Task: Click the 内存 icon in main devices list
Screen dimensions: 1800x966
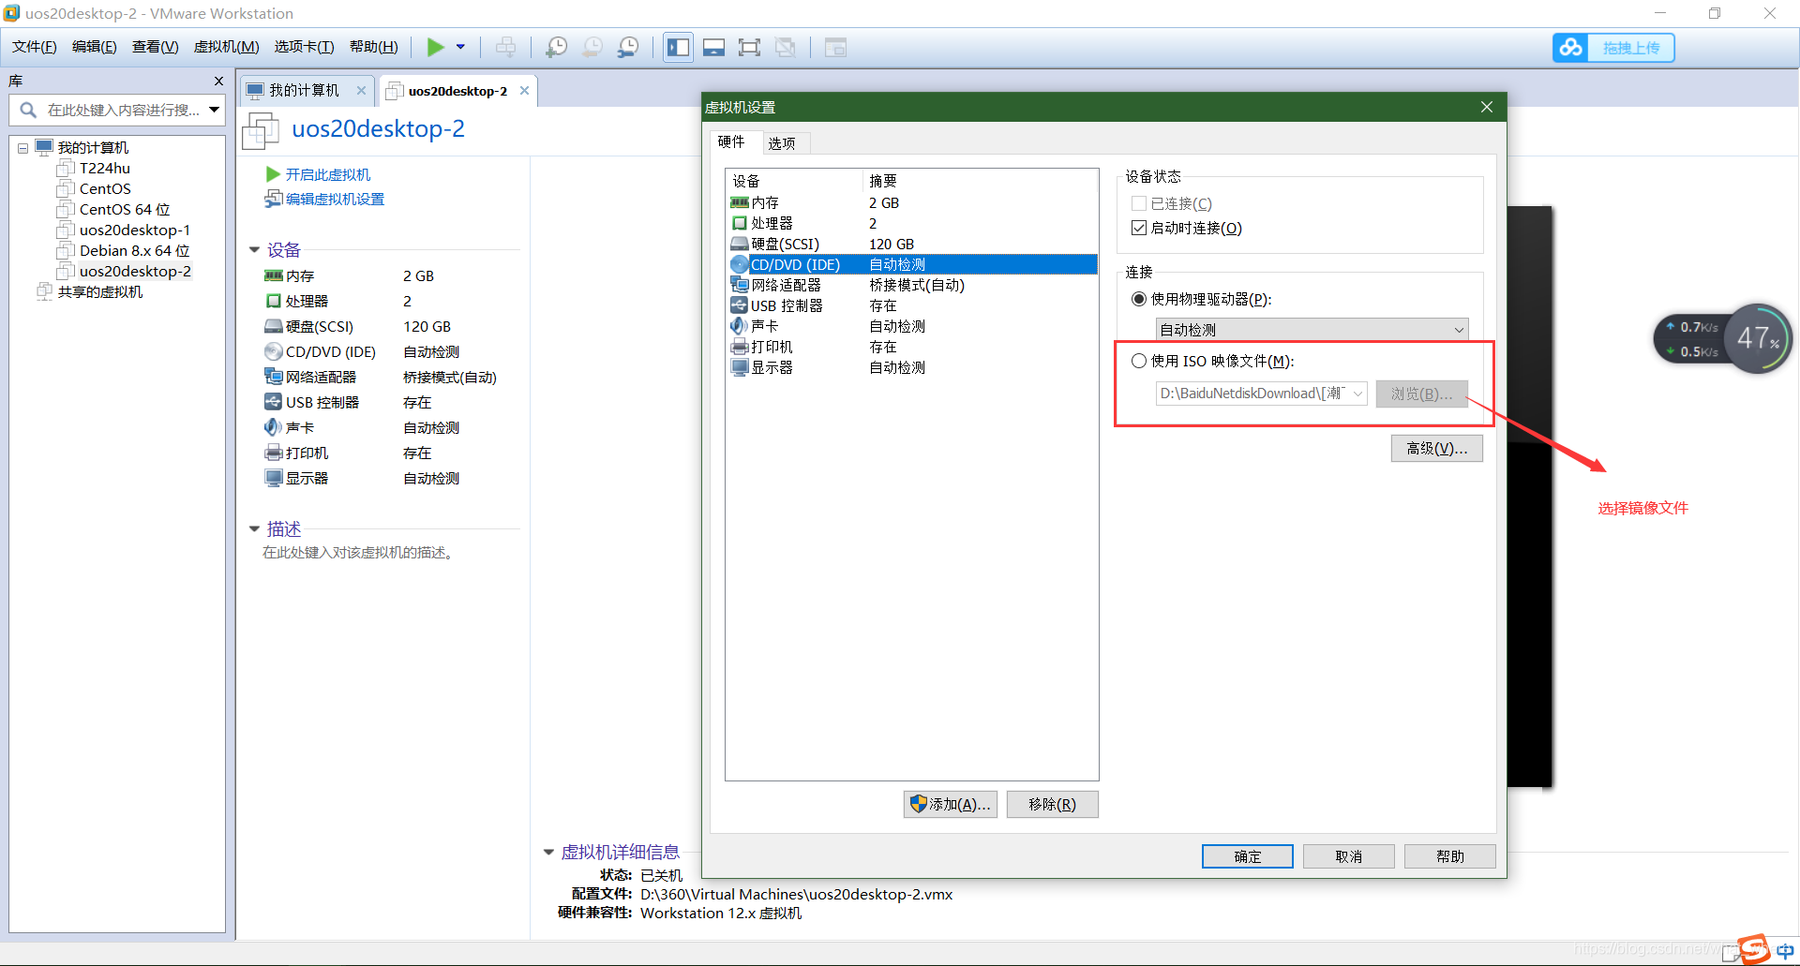Action: coord(274,276)
